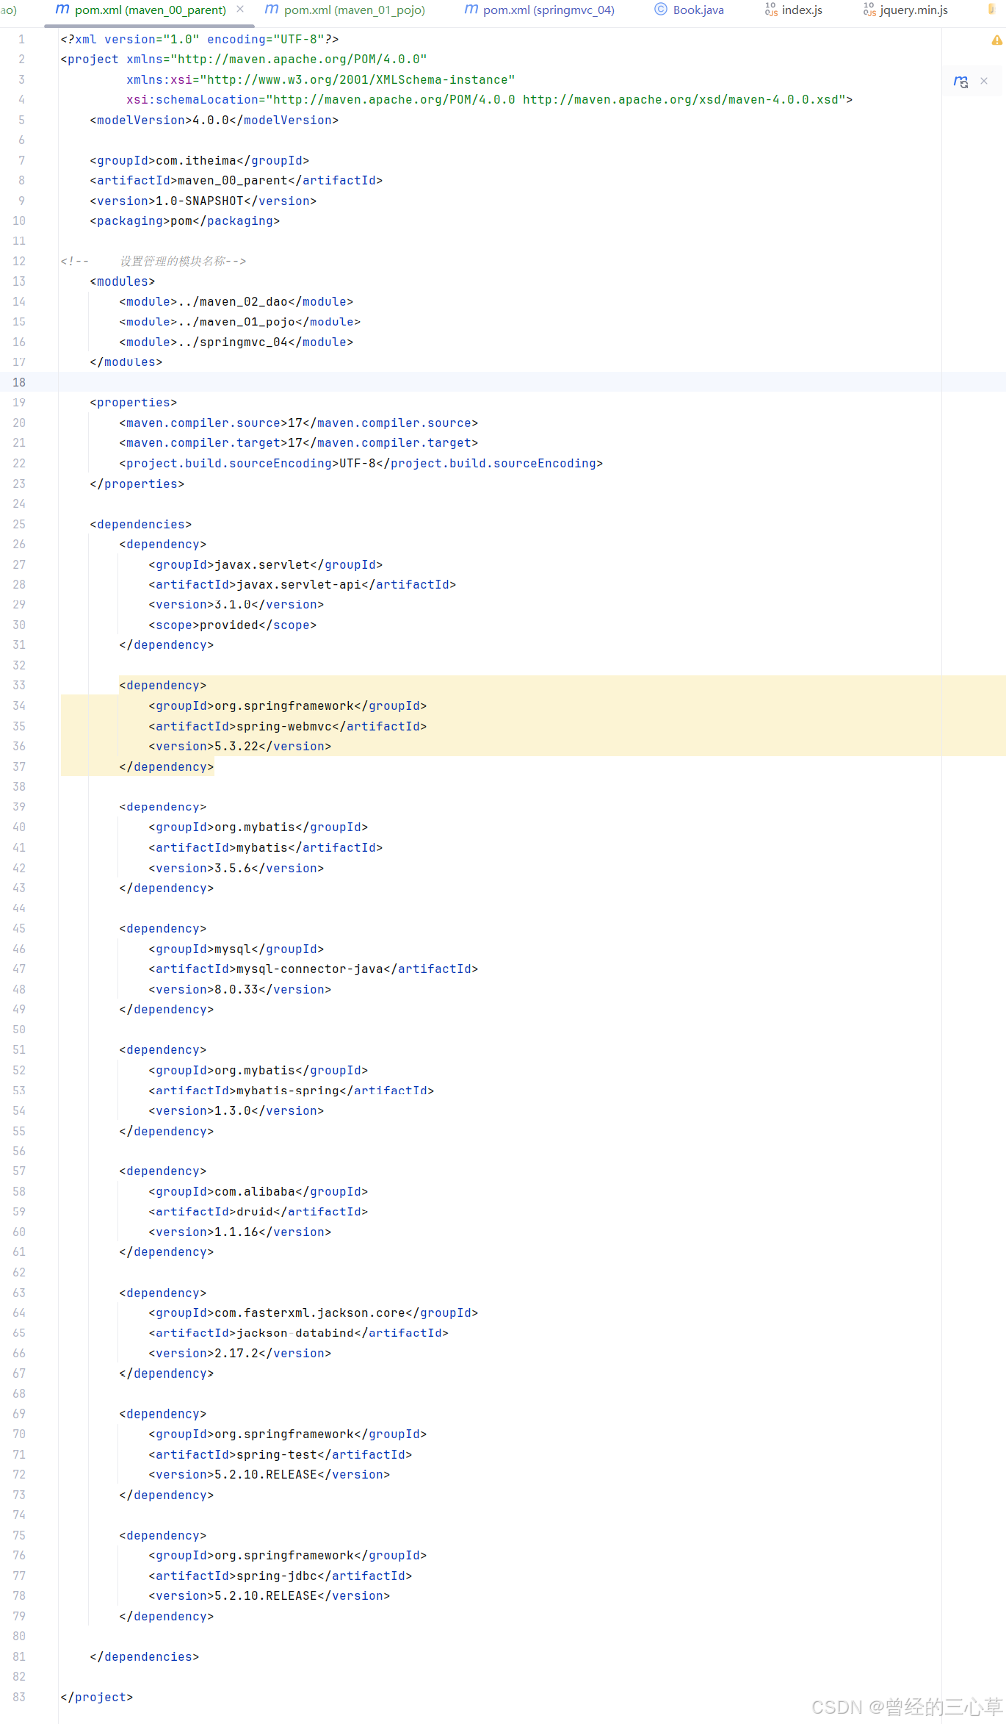
Task: Click the mybatis-spring artifactId line
Action: [x=292, y=1091]
